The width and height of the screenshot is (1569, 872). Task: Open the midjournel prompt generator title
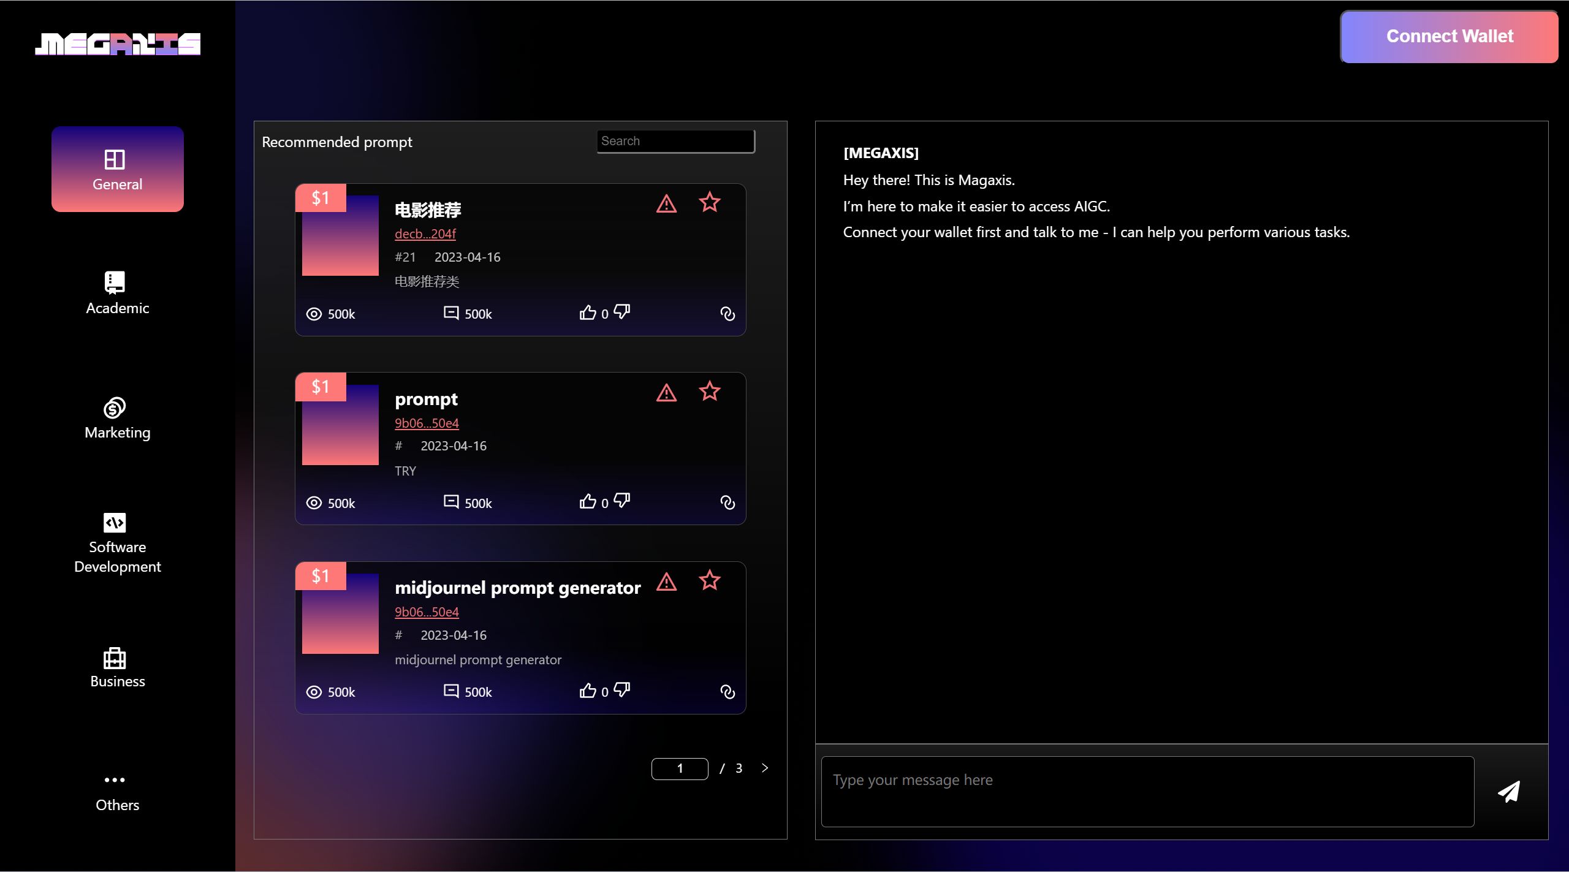517,588
